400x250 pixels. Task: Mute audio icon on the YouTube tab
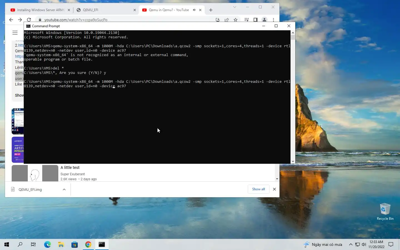pyautogui.click(x=194, y=10)
